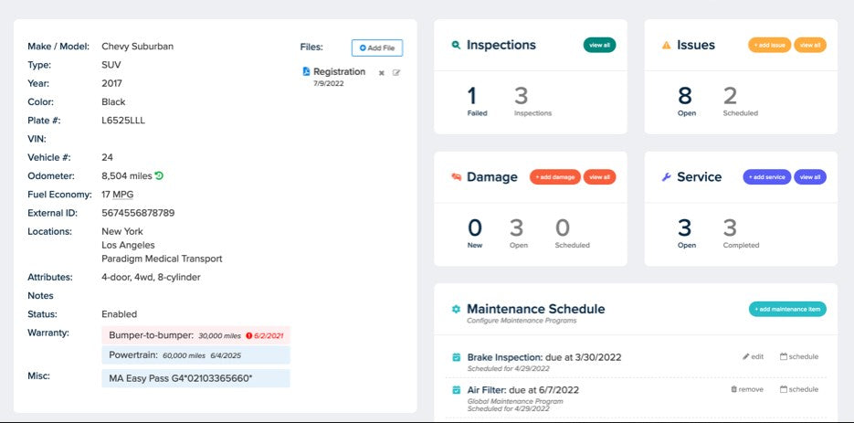
Task: Click the add maintenance item button
Action: (x=787, y=310)
